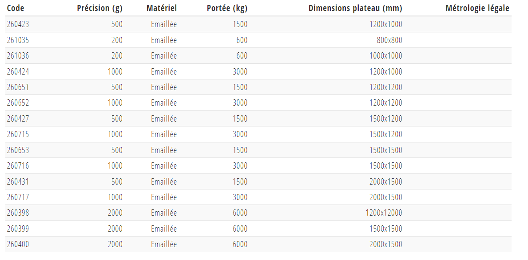
Task: Select product code 261035
Action: point(18,40)
